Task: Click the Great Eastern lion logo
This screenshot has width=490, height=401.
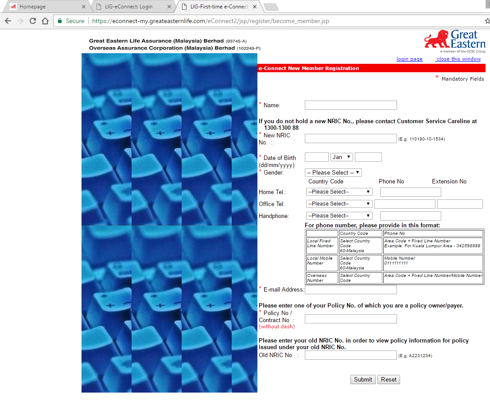Action: point(455,41)
